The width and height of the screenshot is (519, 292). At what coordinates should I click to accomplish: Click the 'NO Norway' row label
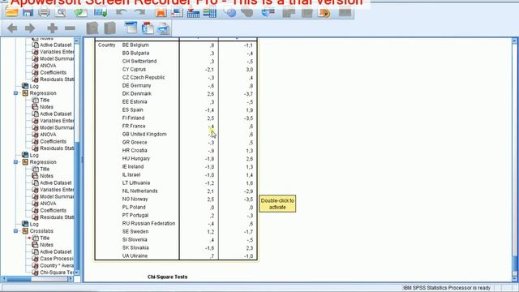135,200
